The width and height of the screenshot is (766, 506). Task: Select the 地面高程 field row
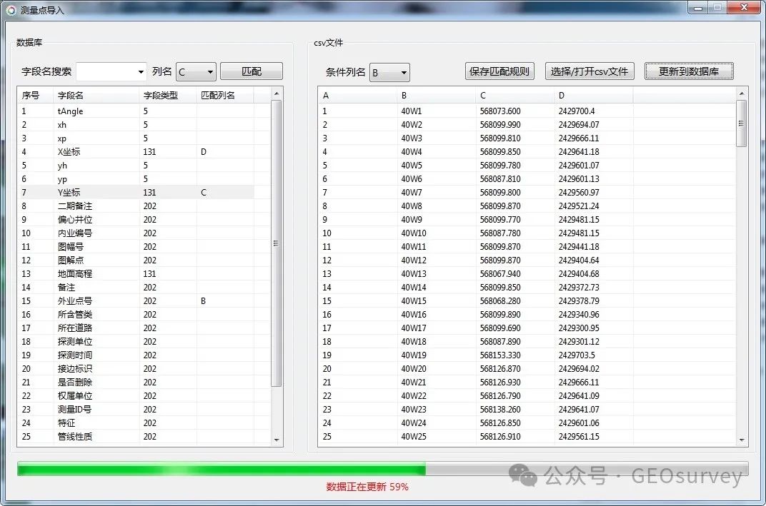point(136,274)
